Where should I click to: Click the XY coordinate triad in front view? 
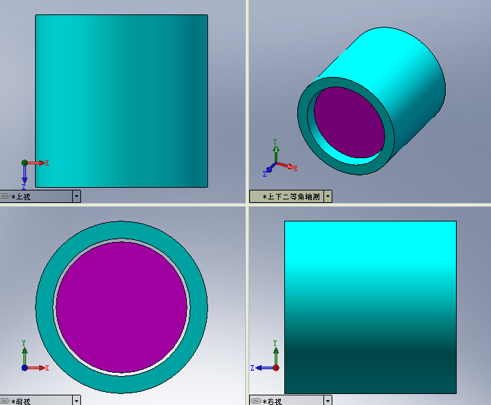34,356
